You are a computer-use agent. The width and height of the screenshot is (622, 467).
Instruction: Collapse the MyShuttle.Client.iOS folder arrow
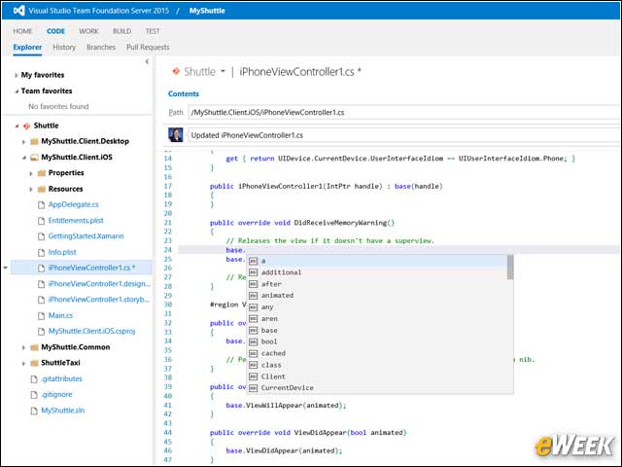(23, 158)
